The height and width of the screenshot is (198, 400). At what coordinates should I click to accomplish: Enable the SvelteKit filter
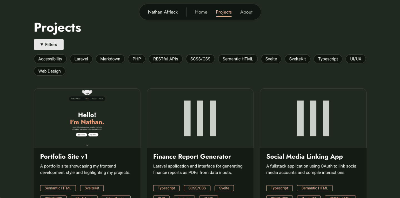[x=297, y=59]
